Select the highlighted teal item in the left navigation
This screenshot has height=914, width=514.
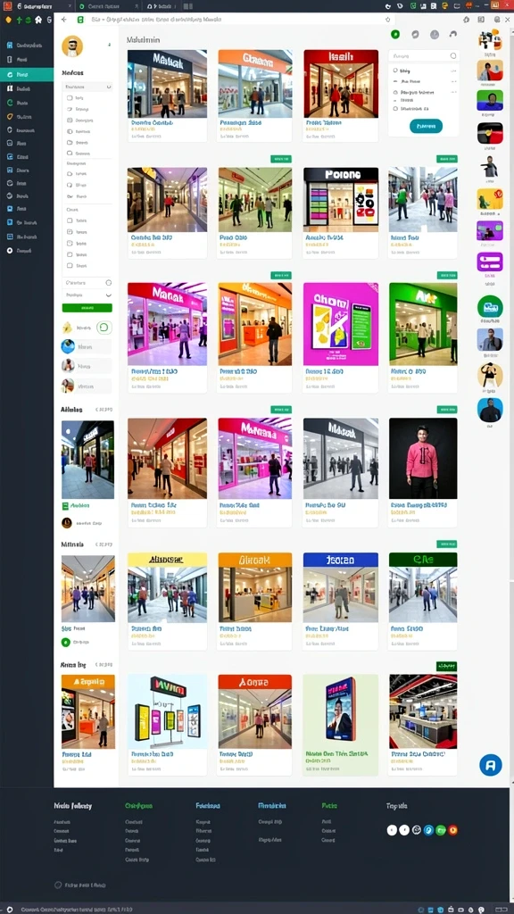click(x=27, y=75)
